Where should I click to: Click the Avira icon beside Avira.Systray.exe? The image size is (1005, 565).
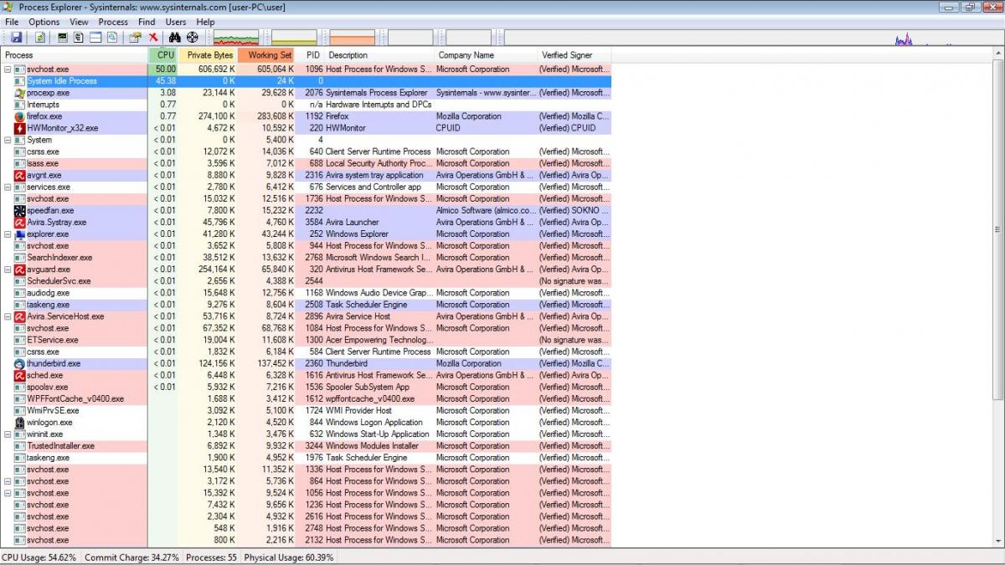20,223
